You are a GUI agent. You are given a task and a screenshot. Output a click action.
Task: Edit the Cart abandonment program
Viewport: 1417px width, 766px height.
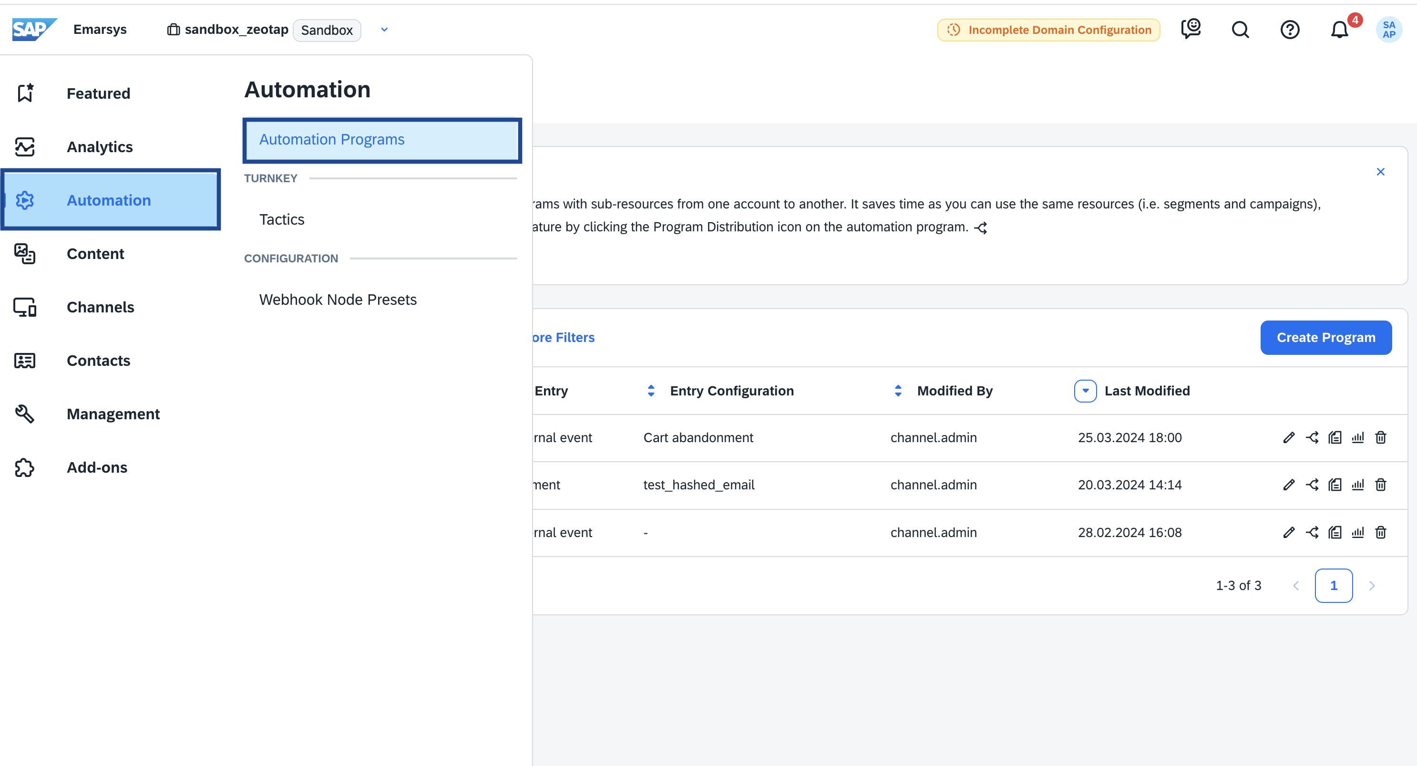(1288, 437)
